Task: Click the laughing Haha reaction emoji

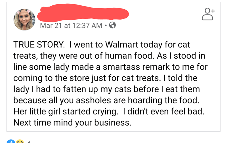Action: 20,141
